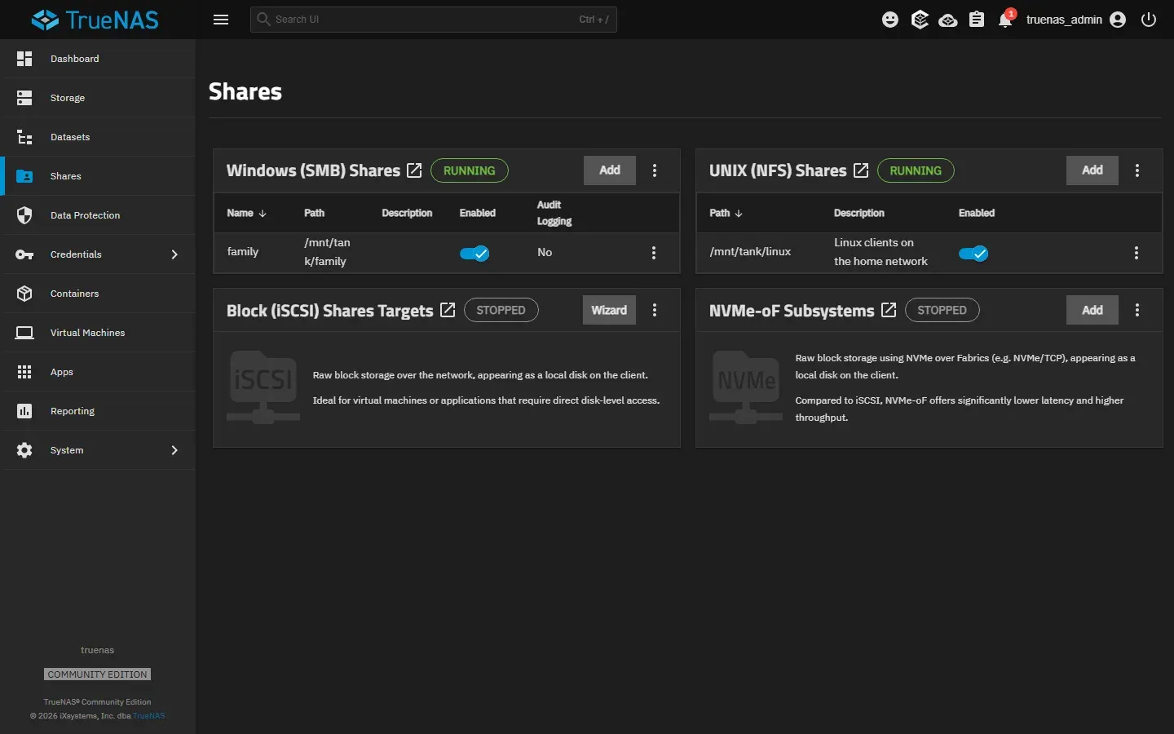Click the Storage sidebar icon
1174x734 pixels.
[24, 98]
